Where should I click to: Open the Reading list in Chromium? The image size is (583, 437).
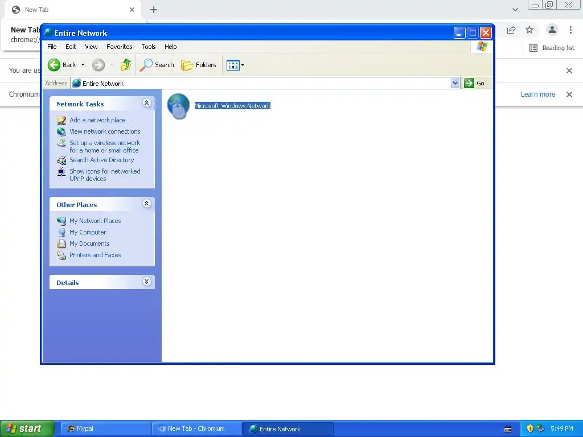[552, 48]
